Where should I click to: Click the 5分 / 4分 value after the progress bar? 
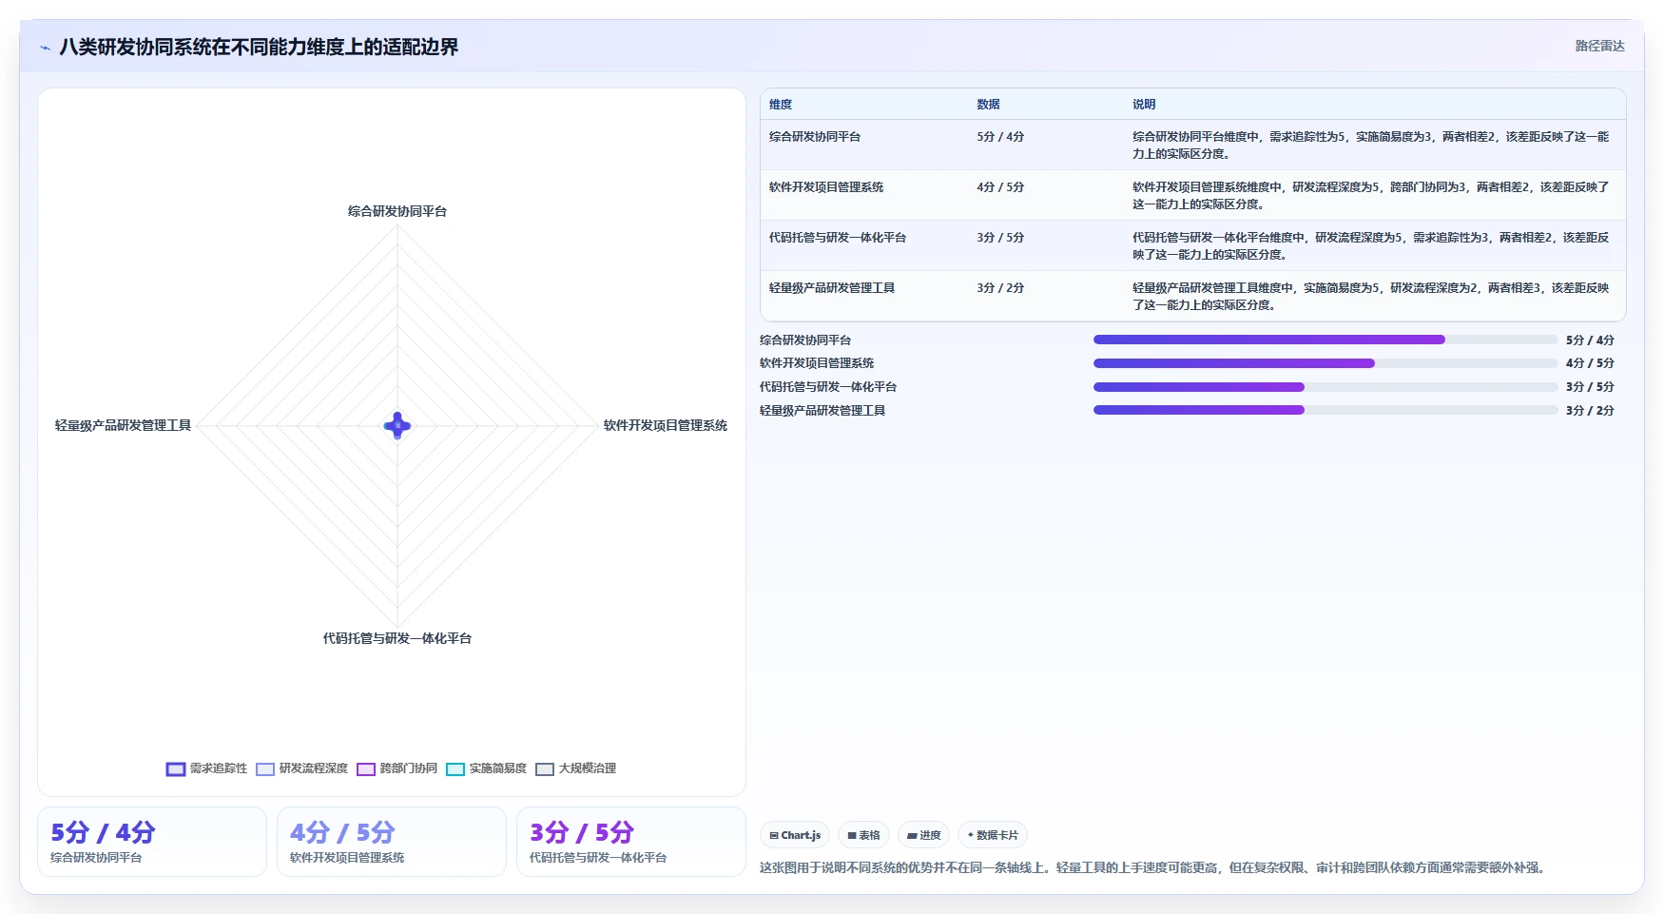coord(1590,340)
